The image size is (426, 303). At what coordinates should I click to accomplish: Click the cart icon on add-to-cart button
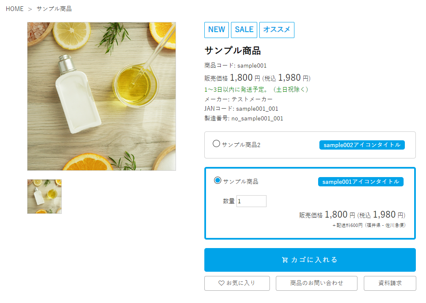[285, 260]
